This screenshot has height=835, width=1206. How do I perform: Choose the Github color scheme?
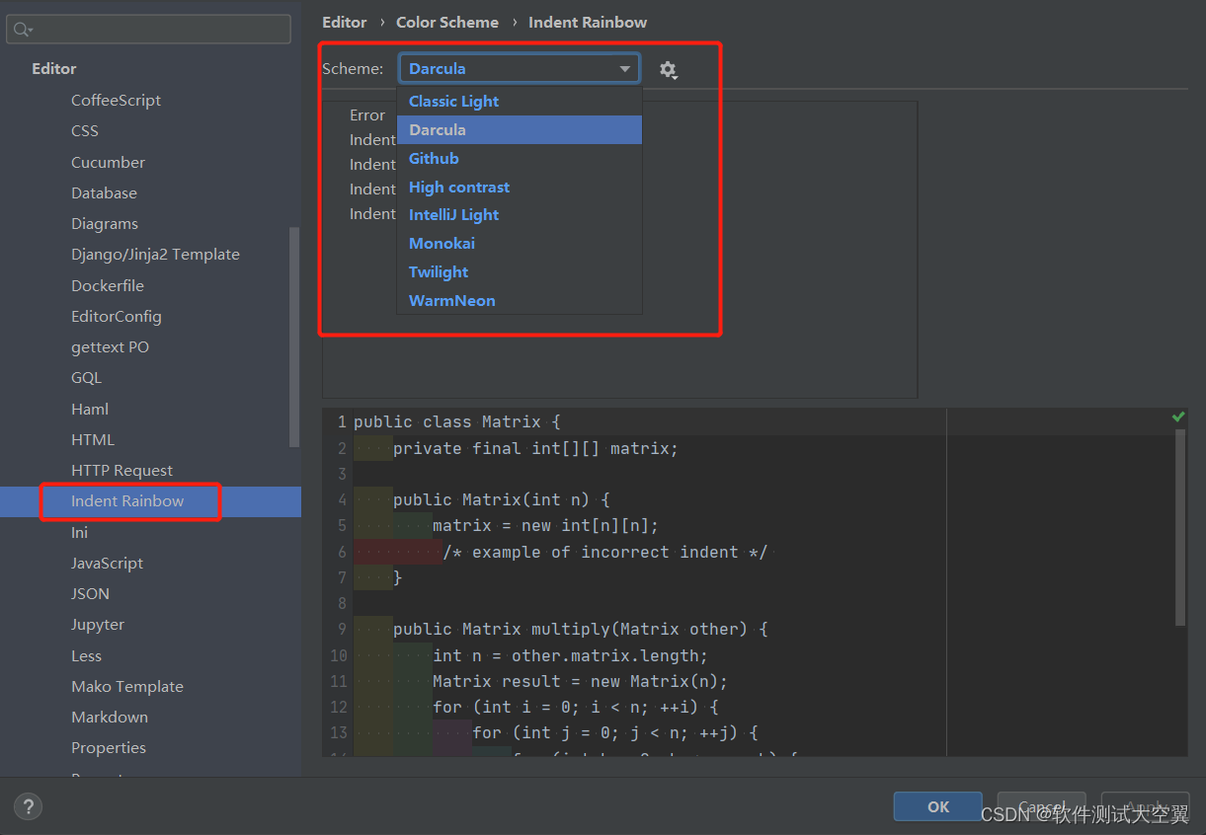(x=434, y=158)
